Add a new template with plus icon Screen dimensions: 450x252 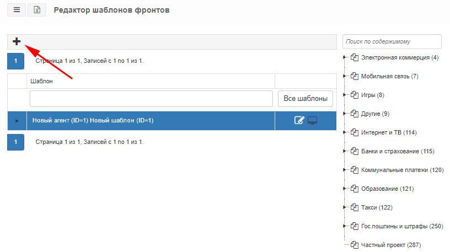tap(17, 41)
